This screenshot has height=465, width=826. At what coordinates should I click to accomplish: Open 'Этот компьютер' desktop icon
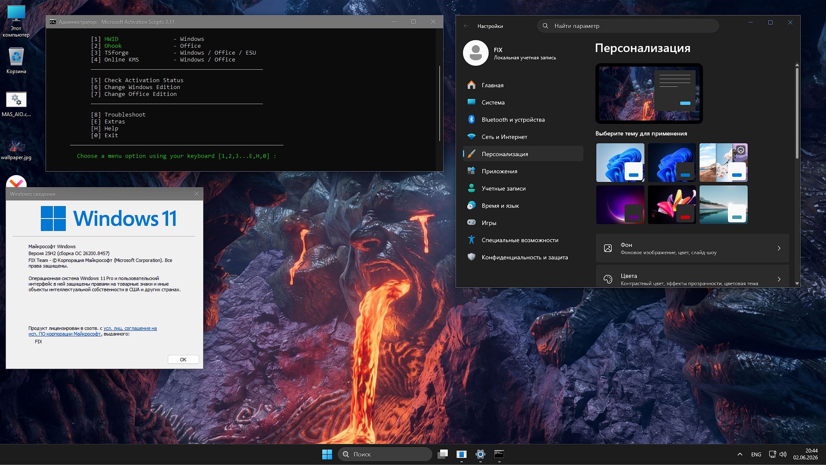coord(16,22)
